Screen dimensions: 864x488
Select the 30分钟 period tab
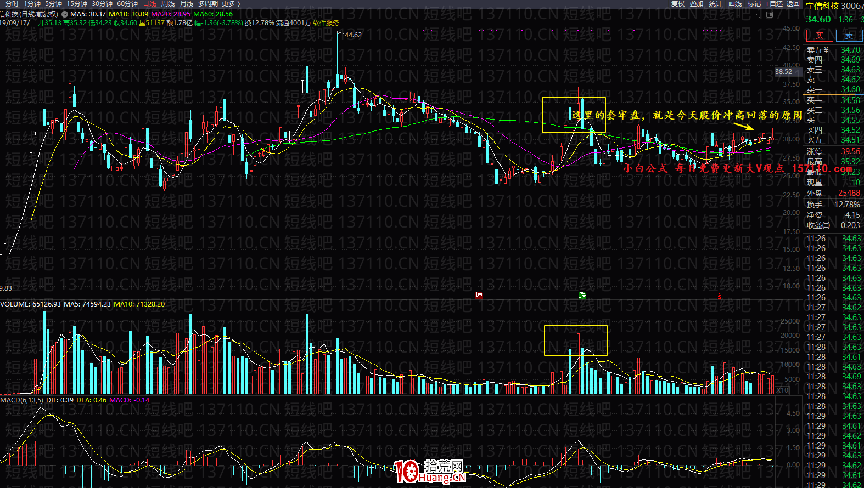tap(102, 4)
